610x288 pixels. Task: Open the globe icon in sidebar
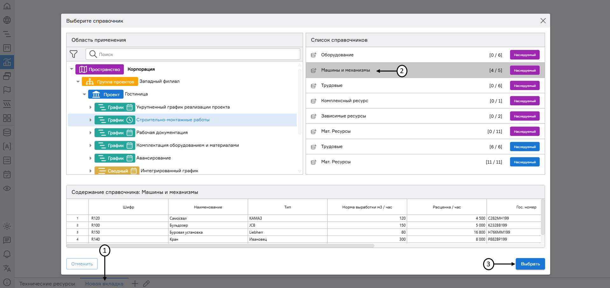point(7,20)
